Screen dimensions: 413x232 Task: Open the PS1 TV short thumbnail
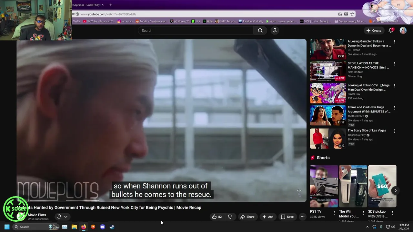[324, 186]
